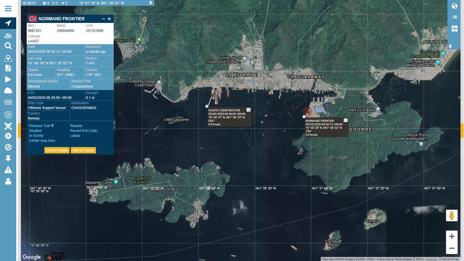Select the vessel navigation arrow tool
This screenshot has width=464, height=261.
tap(8, 23)
